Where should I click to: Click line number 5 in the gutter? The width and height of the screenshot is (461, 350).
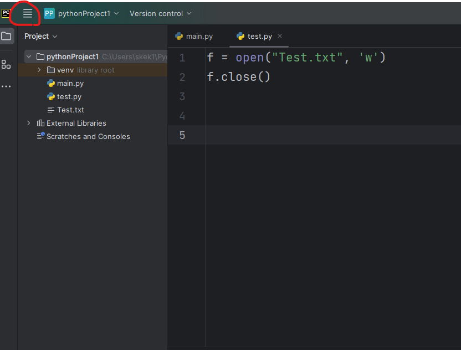(182, 135)
